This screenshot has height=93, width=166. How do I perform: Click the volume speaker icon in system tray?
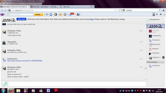tap(129, 91)
